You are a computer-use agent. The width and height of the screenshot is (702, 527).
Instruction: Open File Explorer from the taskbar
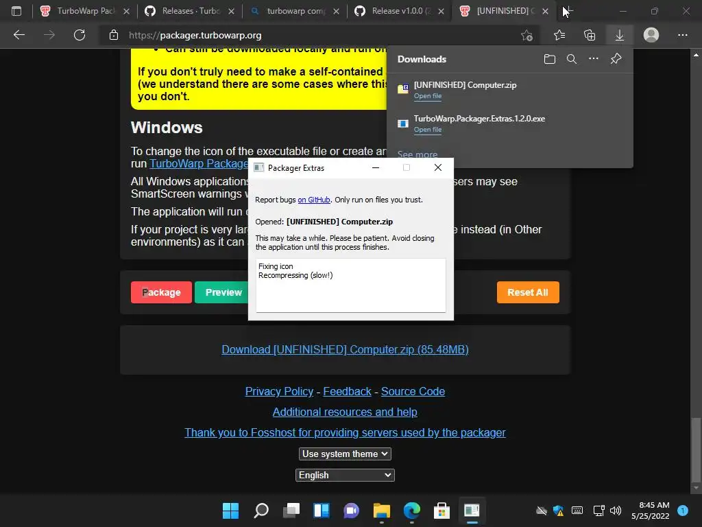(x=381, y=511)
